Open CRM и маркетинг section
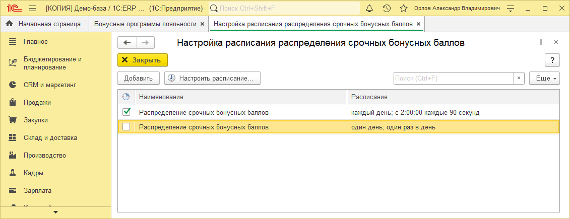The image size is (570, 219). [x=50, y=85]
